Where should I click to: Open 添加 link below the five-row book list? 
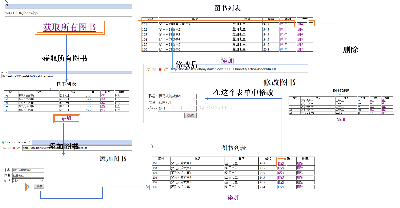pyautogui.click(x=66, y=118)
